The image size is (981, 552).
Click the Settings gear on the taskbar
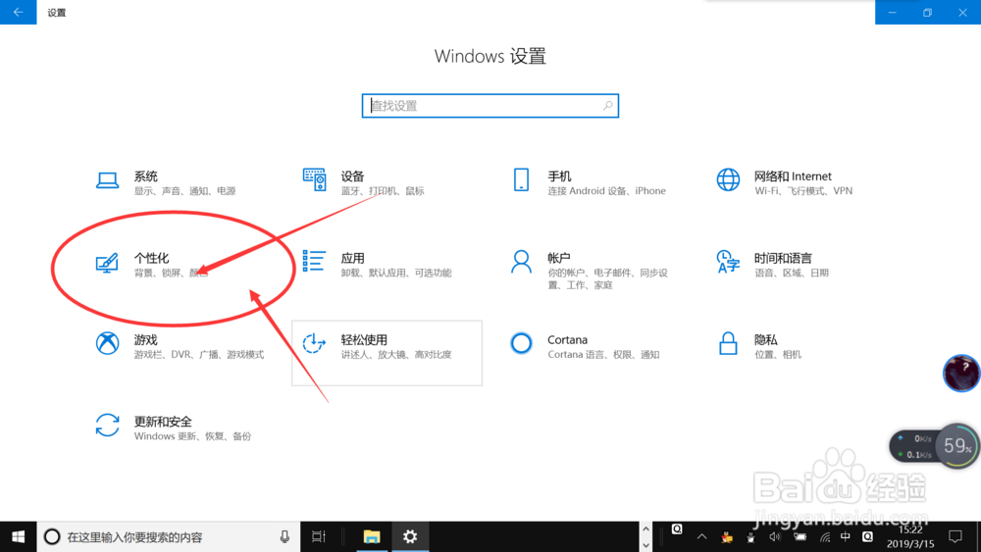(x=410, y=536)
